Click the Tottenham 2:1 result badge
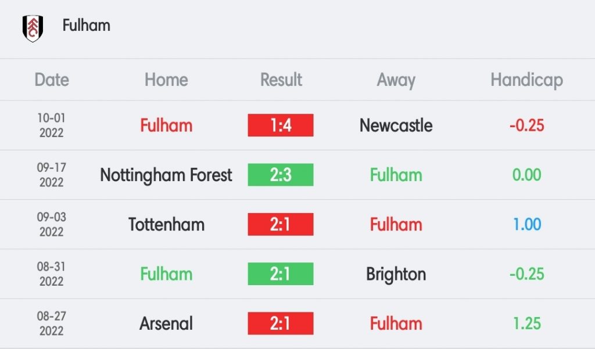The image size is (595, 349). click(x=281, y=224)
